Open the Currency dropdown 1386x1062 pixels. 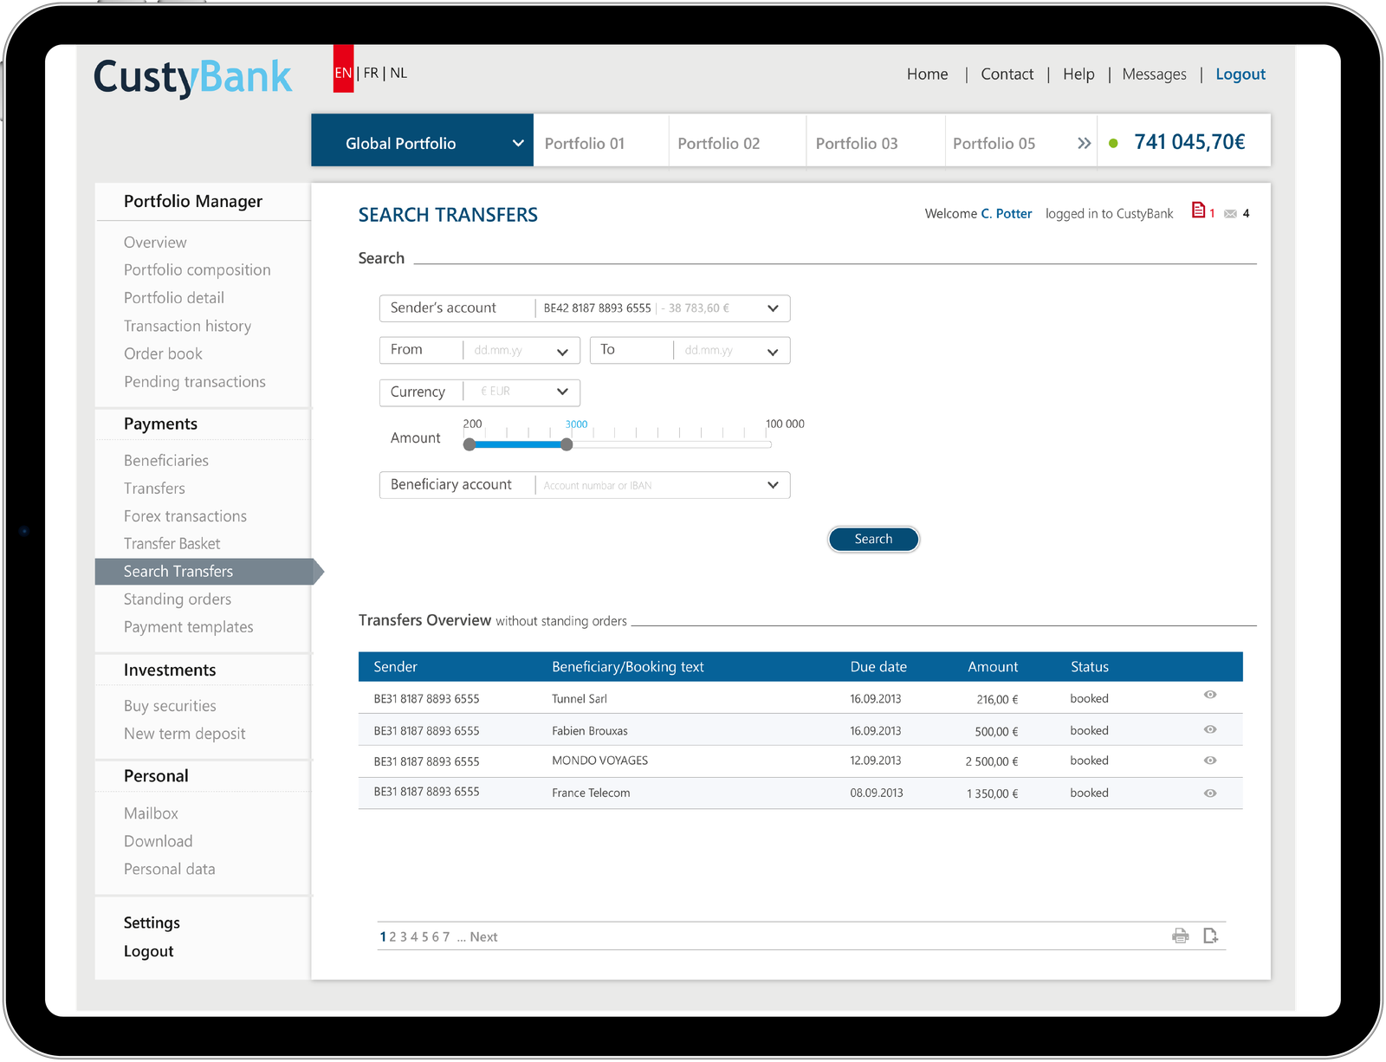[x=562, y=392]
